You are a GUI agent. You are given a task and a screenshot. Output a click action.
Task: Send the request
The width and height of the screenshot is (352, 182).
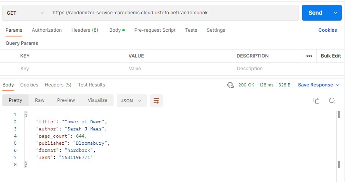[315, 13]
